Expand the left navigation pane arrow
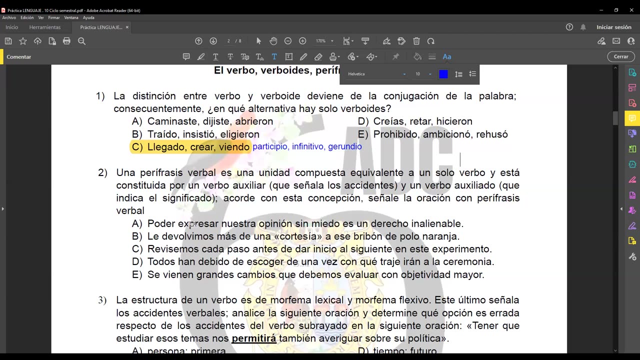This screenshot has width=640, height=360. point(2,208)
